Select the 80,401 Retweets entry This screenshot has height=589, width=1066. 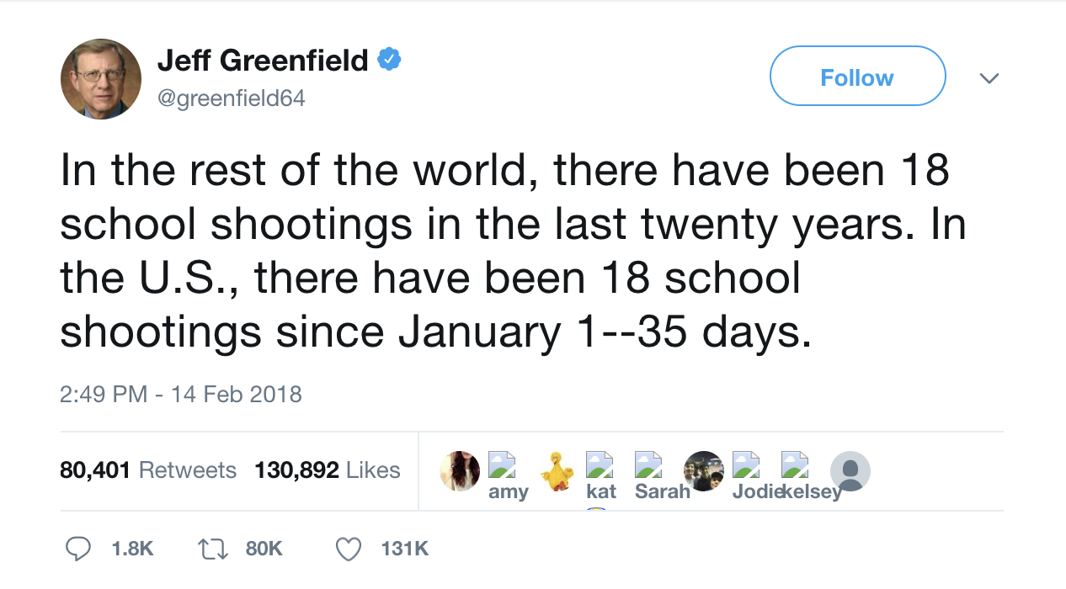(148, 470)
